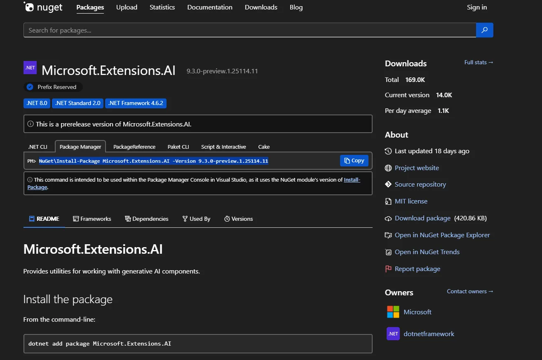Open the dotnetframework owner profile link
The height and width of the screenshot is (360, 542).
[429, 334]
